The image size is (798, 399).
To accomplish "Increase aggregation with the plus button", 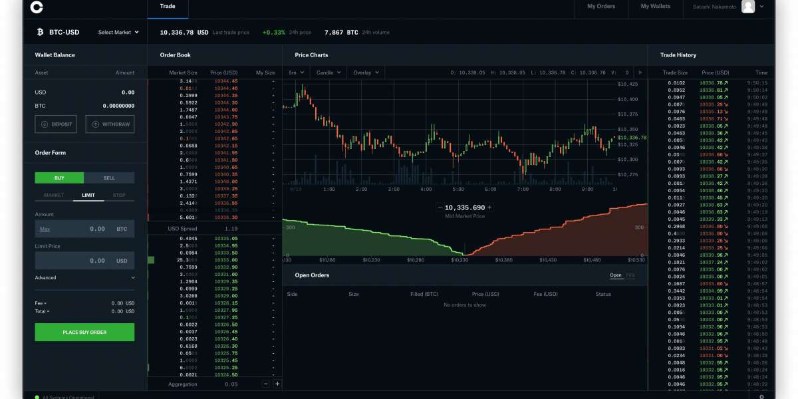I will point(277,384).
